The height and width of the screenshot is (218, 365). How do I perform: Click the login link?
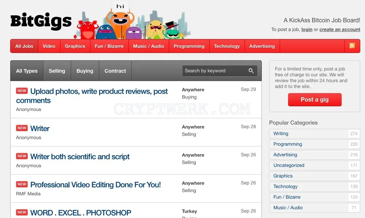307,30
